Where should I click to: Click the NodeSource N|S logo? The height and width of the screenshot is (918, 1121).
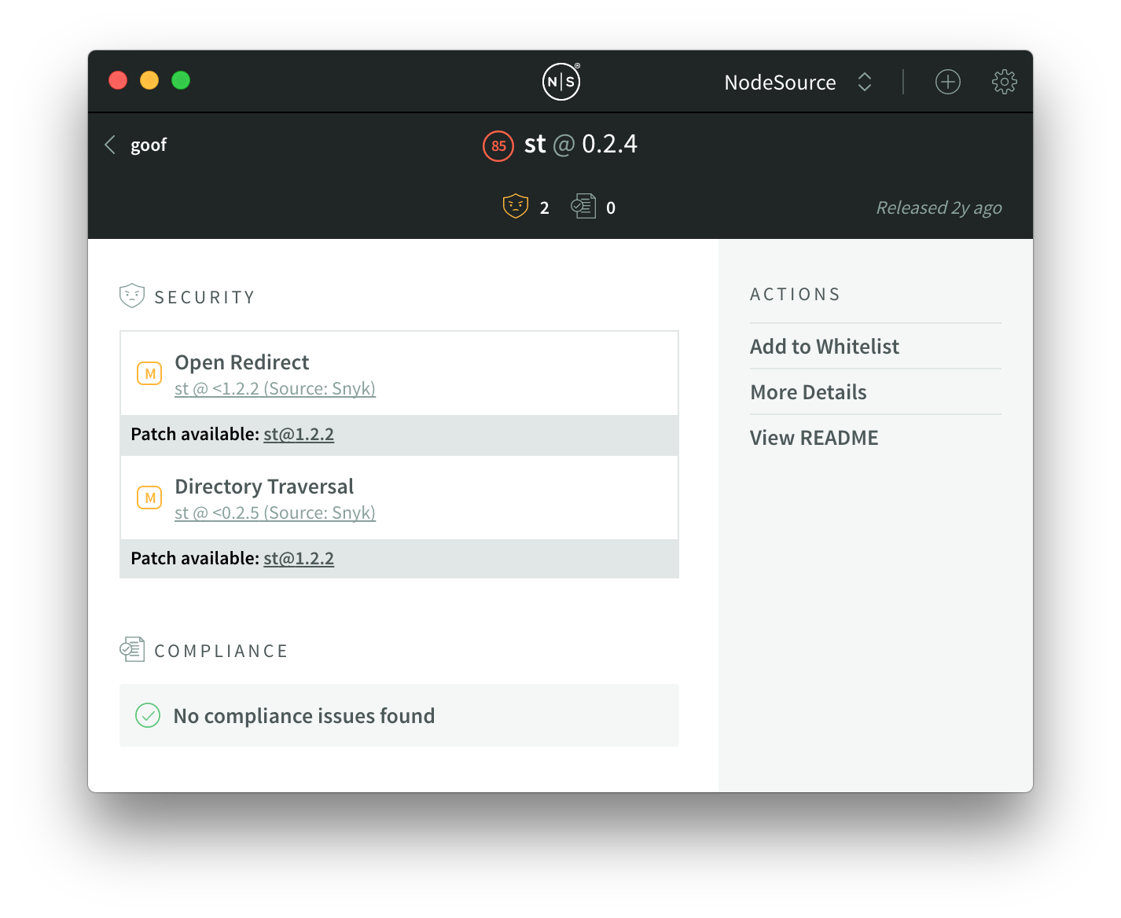click(x=561, y=81)
